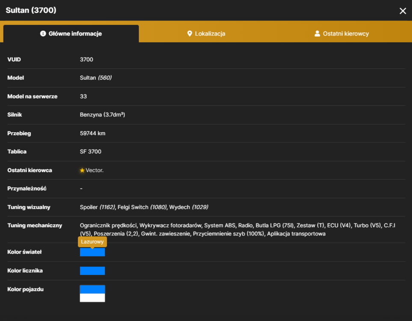412x321 pixels.
Task: Click the Sultan (560) model value
Action: pos(96,78)
